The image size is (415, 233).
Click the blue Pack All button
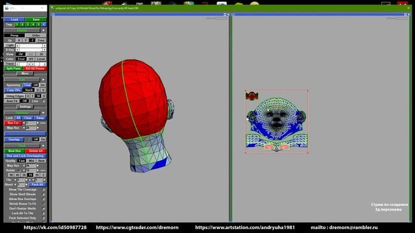click(x=38, y=184)
